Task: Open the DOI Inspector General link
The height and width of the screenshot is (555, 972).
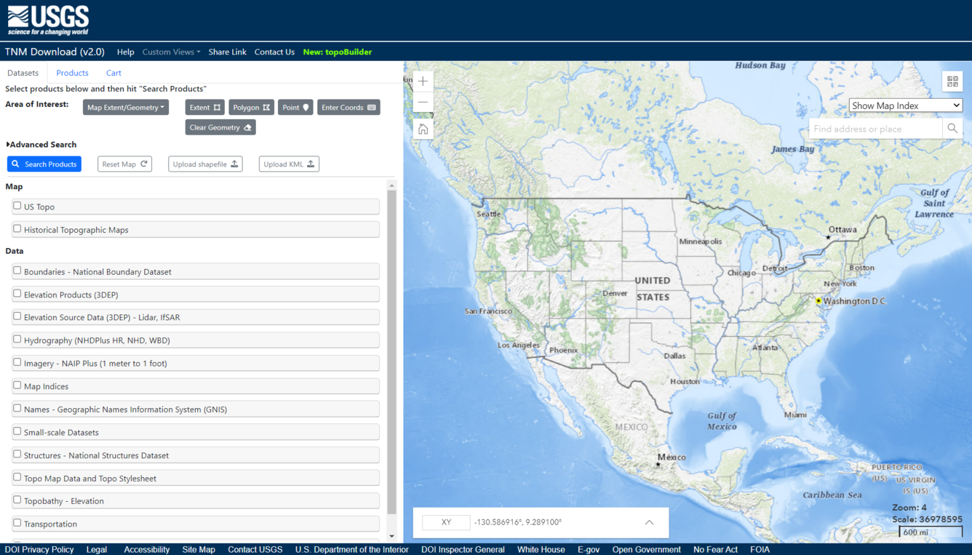Action: 463,550
